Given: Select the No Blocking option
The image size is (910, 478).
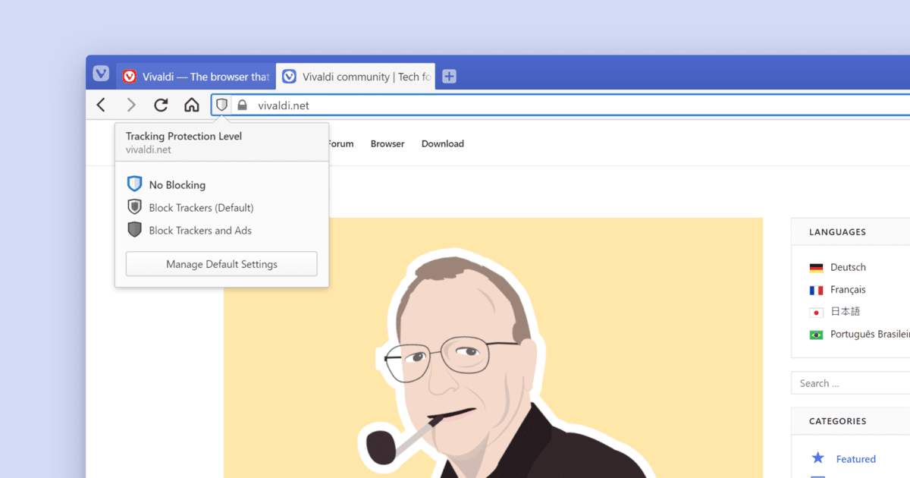Looking at the screenshot, I should [177, 184].
